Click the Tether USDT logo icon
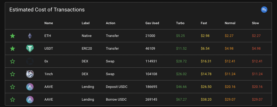Viewport: 277px width, 107px height. click(x=30, y=49)
